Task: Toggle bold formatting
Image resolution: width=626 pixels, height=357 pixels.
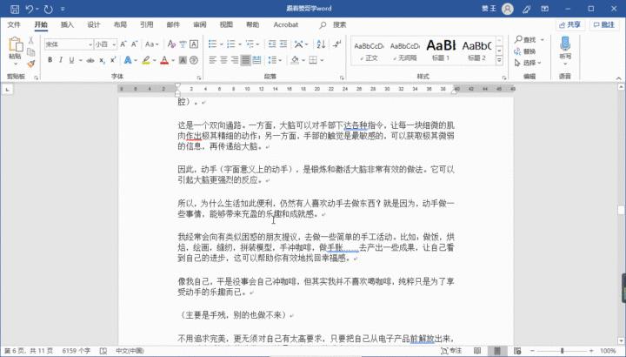Action: pos(50,60)
